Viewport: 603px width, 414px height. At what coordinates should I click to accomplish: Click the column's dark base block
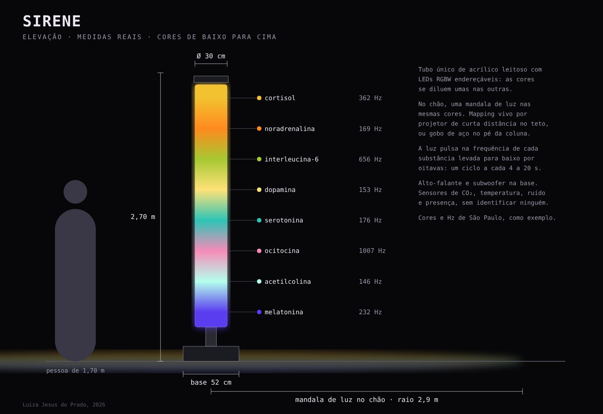point(211,354)
